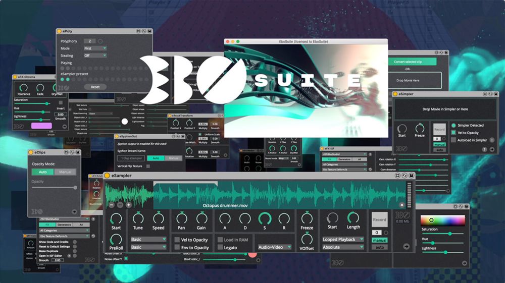
Task: Select the Auto tab in eClips Opacity Mode
Action: point(43,172)
